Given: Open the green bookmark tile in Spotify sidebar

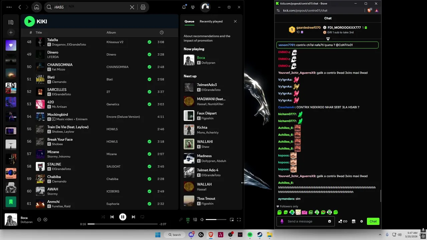Looking at the screenshot, I should [11, 202].
